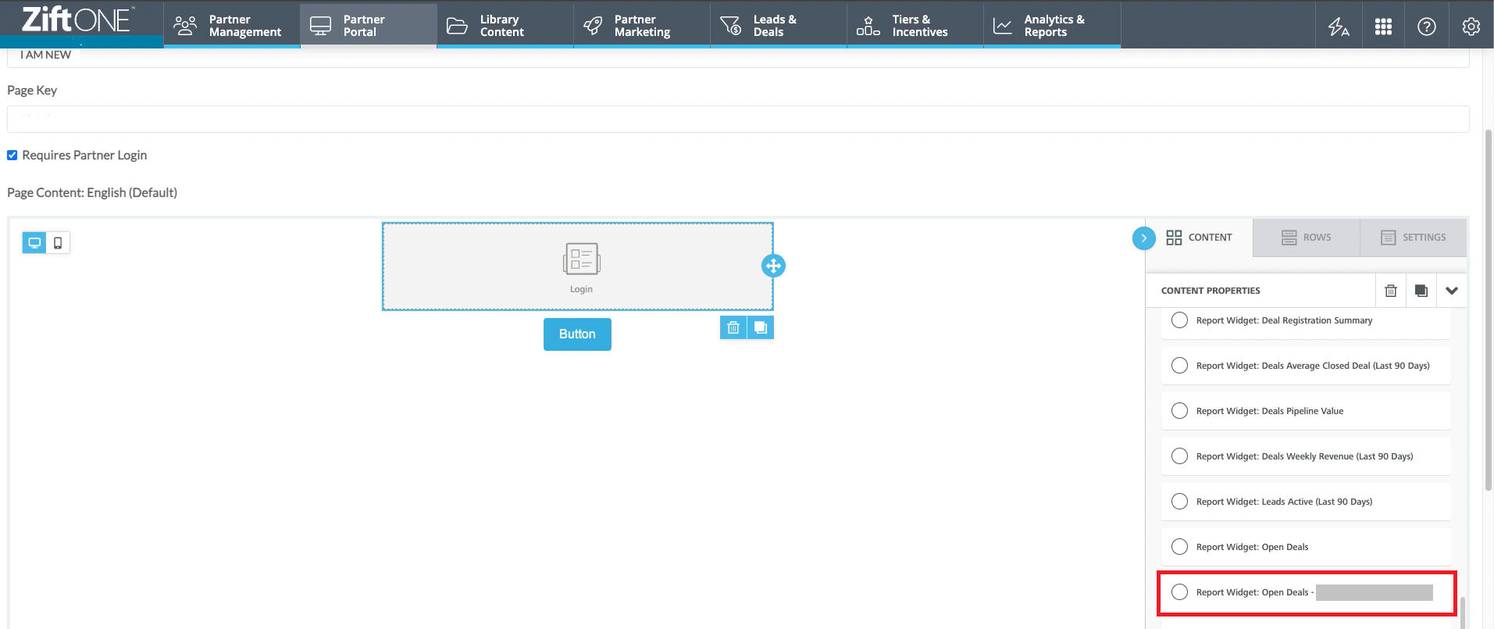Viewport: 1494px width, 629px height.
Task: Open the Library Content menu
Action: tap(505, 25)
